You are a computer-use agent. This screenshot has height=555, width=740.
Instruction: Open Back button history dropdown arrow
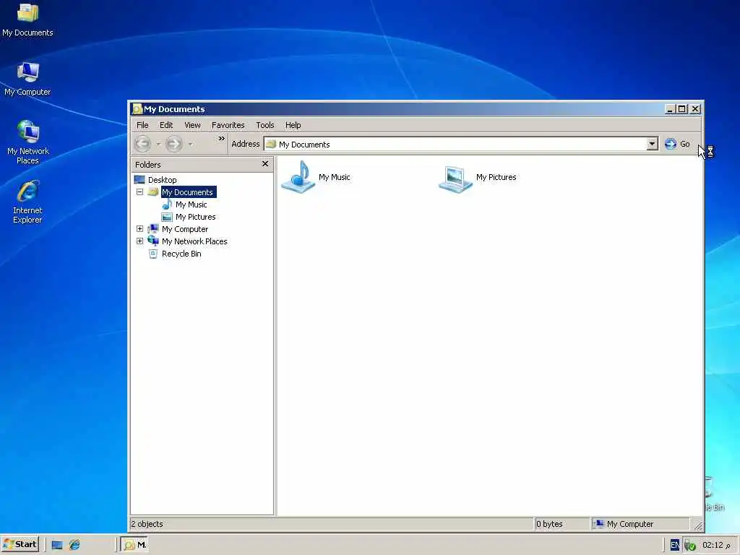pyautogui.click(x=158, y=144)
